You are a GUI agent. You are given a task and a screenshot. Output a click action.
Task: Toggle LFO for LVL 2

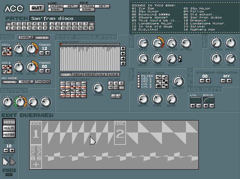coord(139,86)
